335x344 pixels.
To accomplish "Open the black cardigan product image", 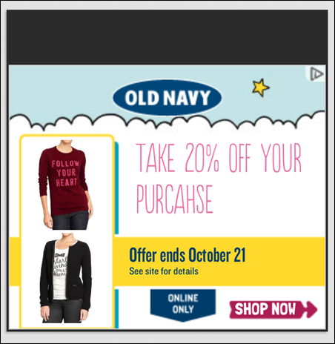I will tap(65, 278).
